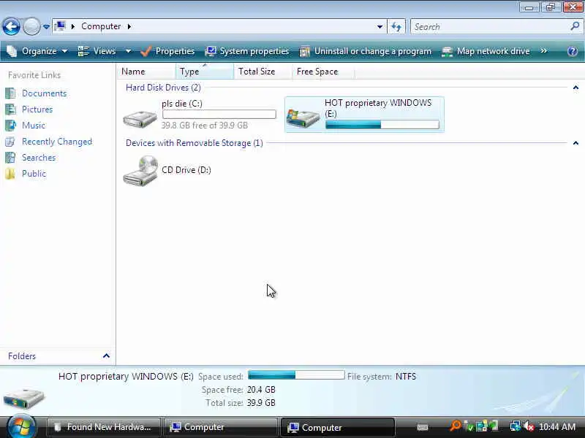Click the Recently Changed icon in sidebar
Screen dimensions: 585x438
click(x=10, y=142)
